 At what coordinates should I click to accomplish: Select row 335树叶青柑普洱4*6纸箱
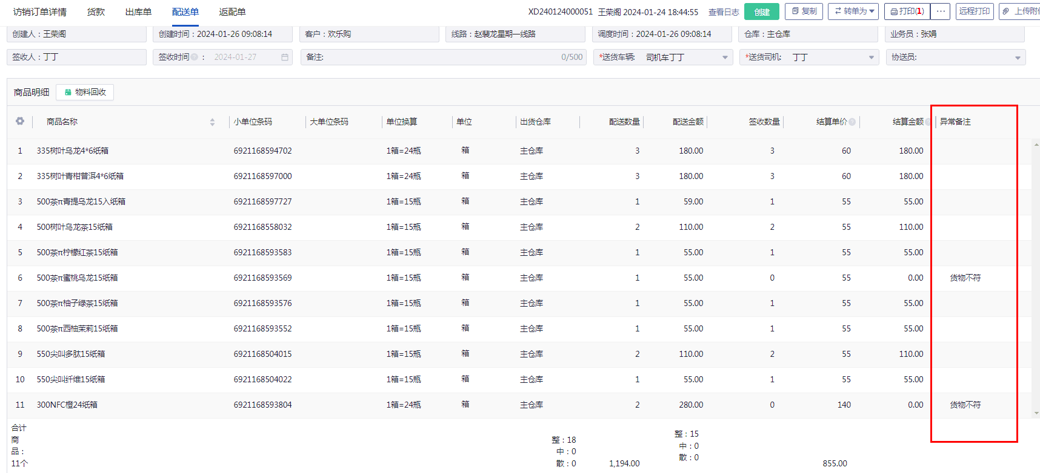[519, 176]
